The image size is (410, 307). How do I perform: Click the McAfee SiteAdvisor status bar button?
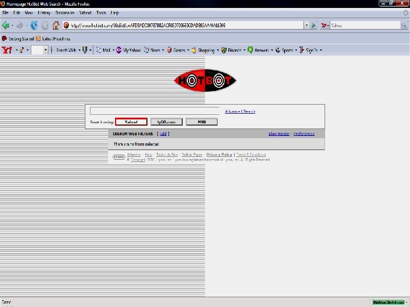(x=388, y=302)
